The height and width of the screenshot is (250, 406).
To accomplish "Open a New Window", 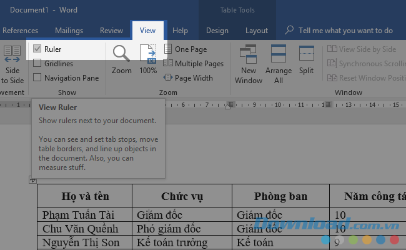I will (249, 64).
